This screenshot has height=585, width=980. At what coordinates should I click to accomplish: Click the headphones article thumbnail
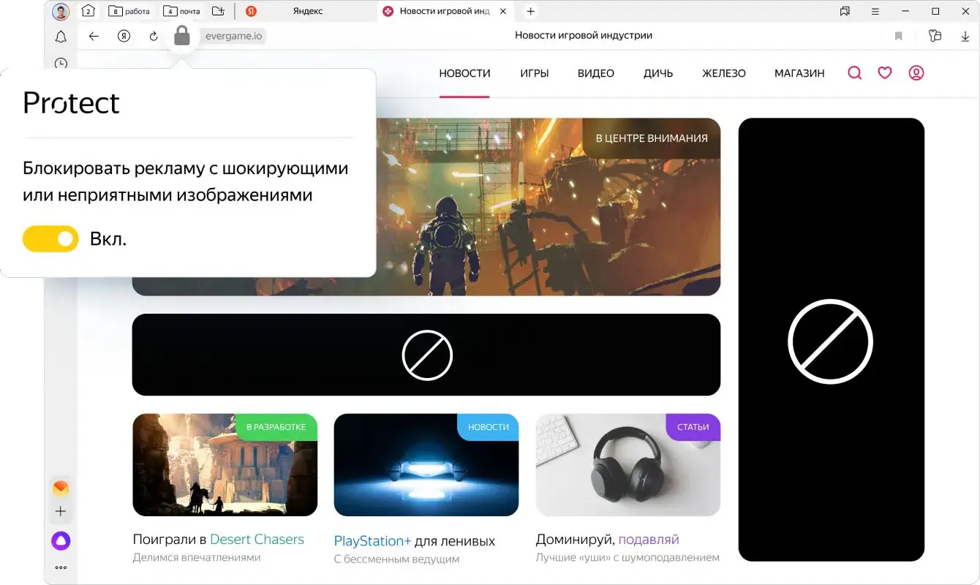point(627,465)
